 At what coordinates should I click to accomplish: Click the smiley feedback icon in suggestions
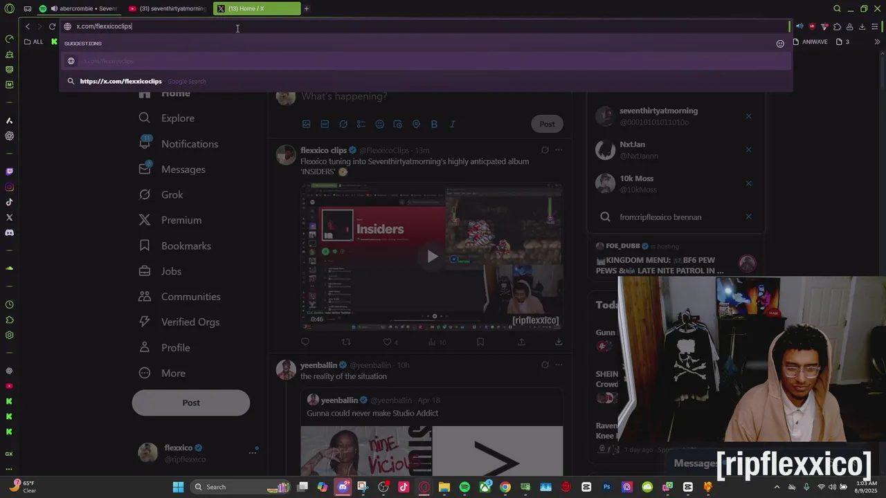(780, 44)
